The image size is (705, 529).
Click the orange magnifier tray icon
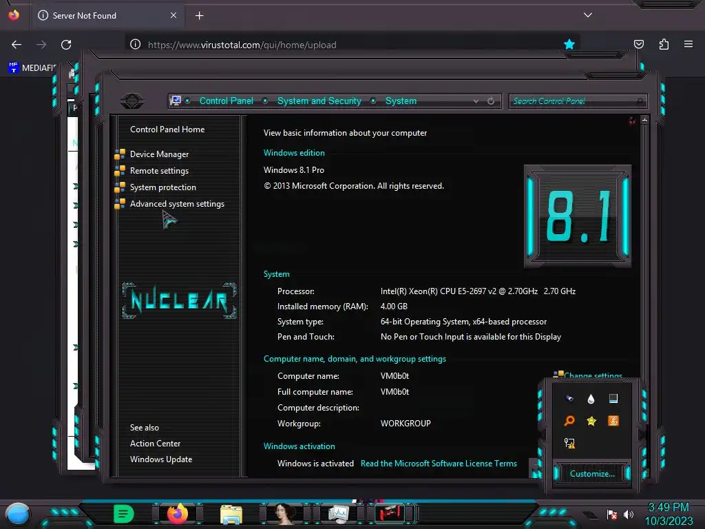coord(569,421)
